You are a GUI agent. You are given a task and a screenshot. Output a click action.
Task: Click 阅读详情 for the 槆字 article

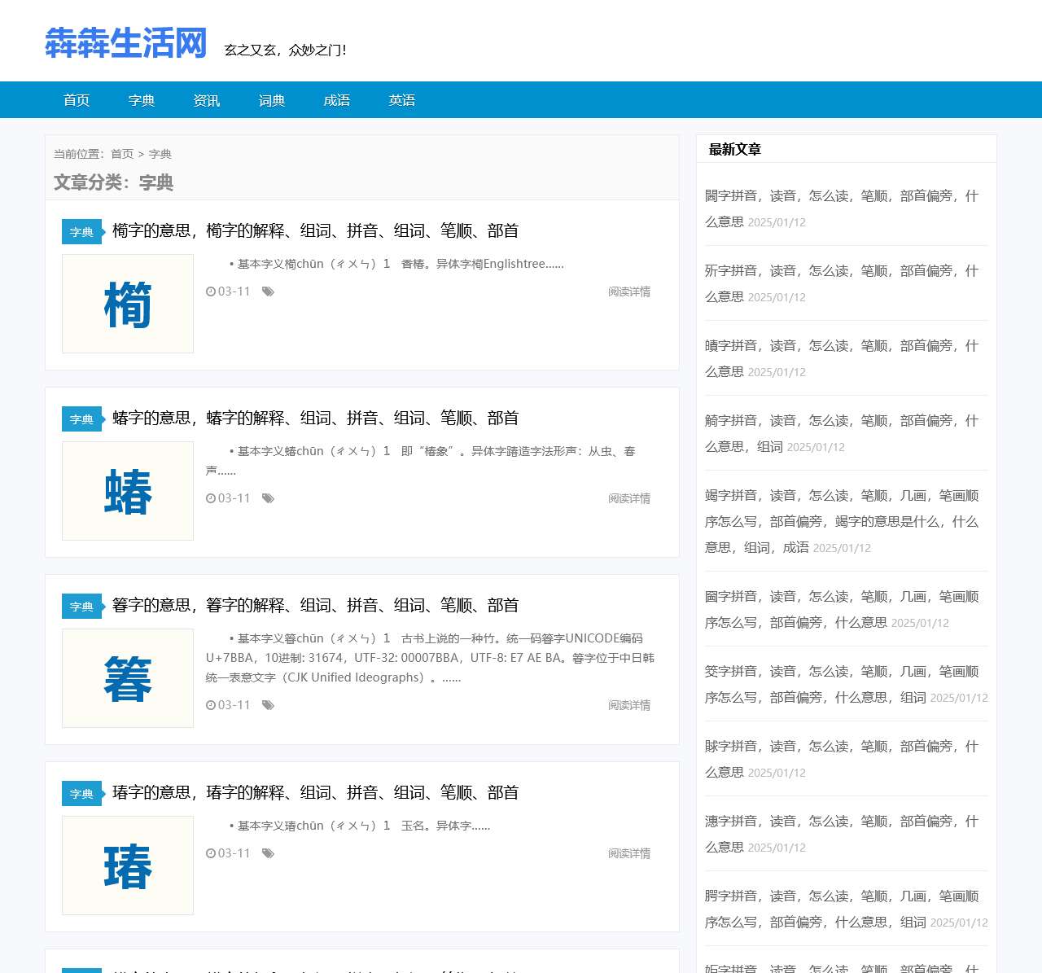(628, 291)
